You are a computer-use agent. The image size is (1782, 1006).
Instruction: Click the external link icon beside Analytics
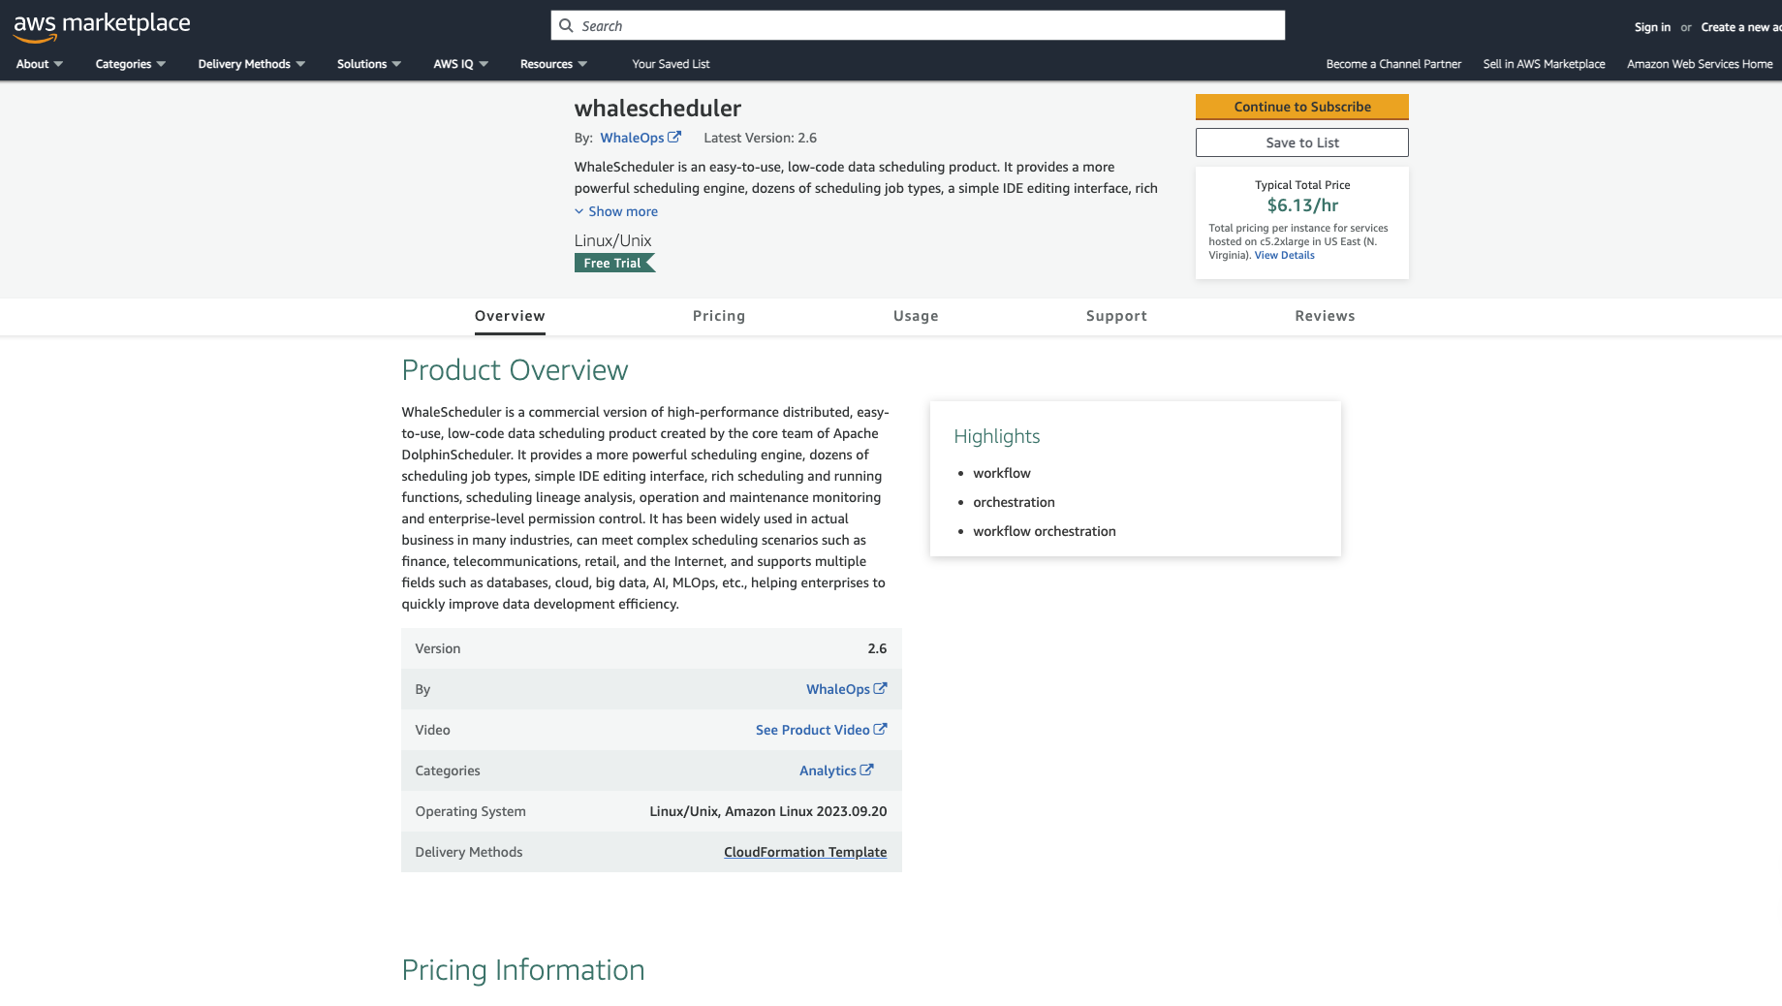coord(866,770)
